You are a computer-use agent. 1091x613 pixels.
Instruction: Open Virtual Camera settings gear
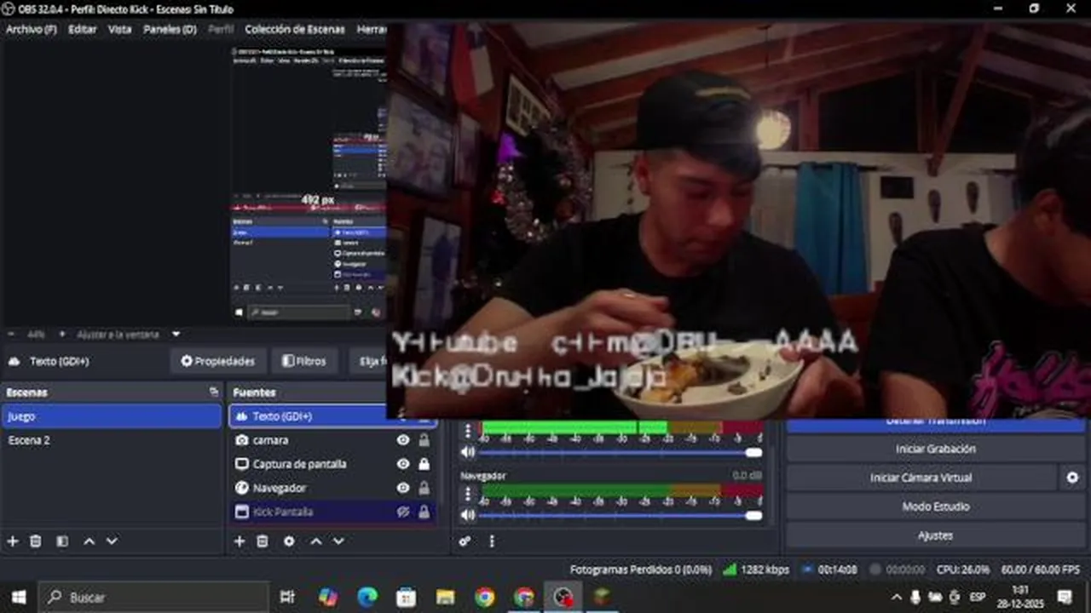(1072, 478)
